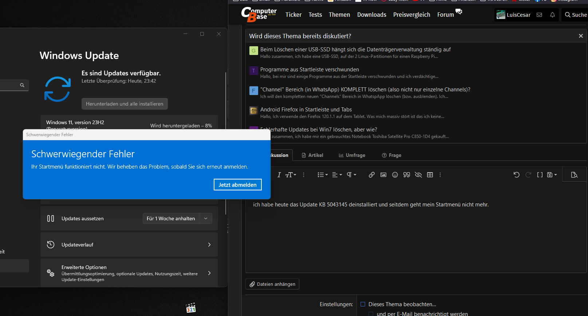Viewport: 588px width, 316px height.
Task: Open thread 'Beim Löschen einer USB-SSD hängt…'
Action: tap(355, 50)
